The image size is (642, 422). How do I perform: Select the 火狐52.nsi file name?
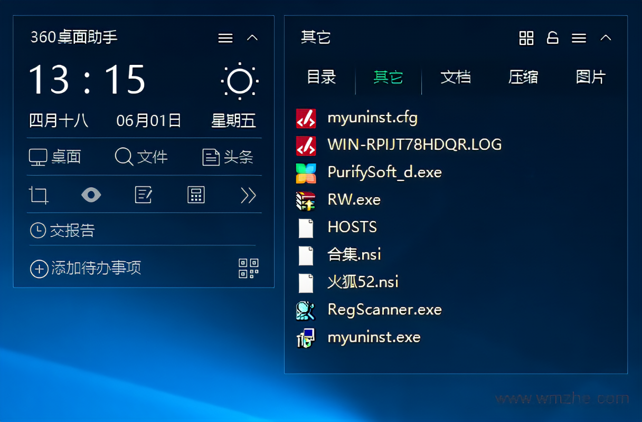(363, 282)
